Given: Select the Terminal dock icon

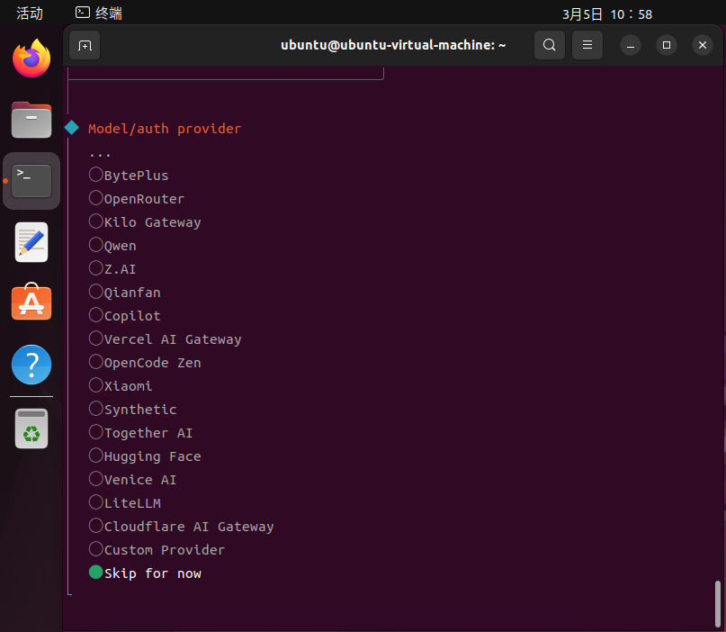Looking at the screenshot, I should [x=31, y=181].
